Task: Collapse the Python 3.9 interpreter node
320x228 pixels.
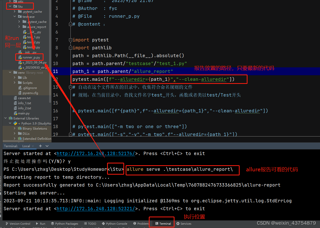Action: coord(10,123)
